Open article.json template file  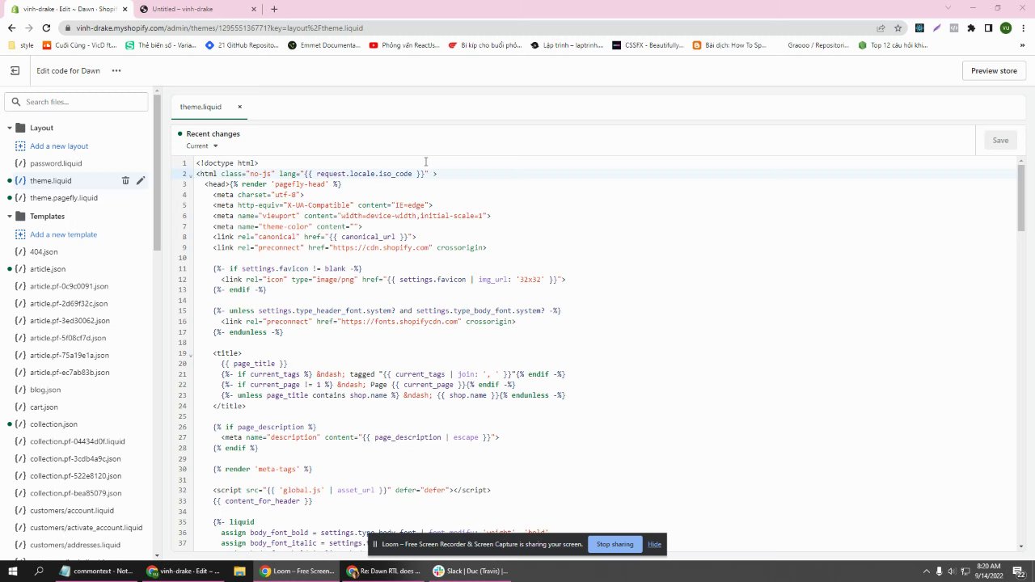48,269
